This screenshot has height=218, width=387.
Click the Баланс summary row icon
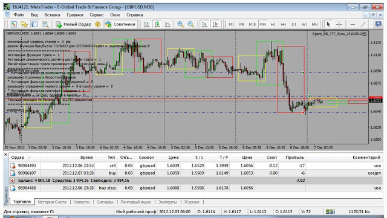coord(12,181)
